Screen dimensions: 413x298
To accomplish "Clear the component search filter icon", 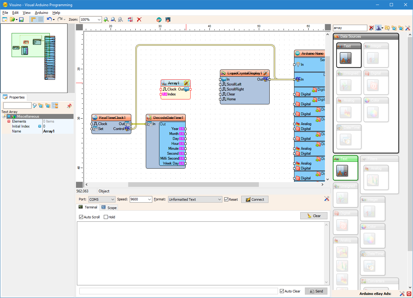I will 372,28.
